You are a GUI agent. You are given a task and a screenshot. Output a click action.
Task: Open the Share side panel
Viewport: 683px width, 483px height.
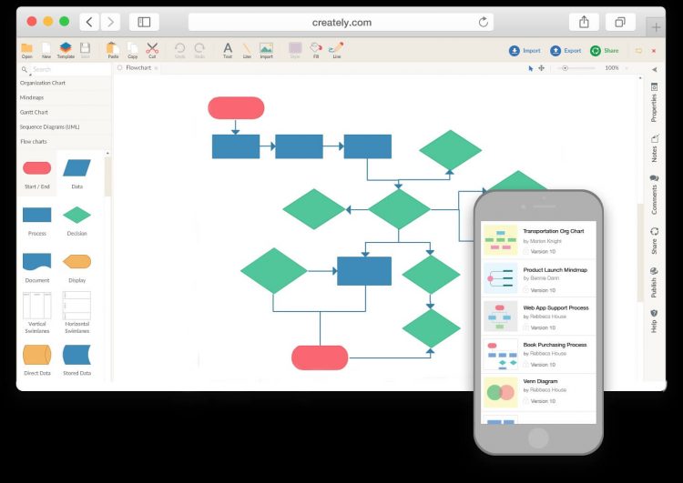pos(654,241)
